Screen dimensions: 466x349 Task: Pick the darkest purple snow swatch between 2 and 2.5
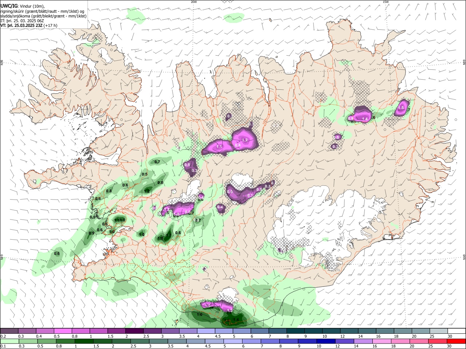click(134, 331)
